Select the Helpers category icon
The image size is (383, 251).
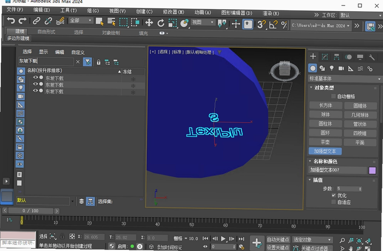(351, 69)
